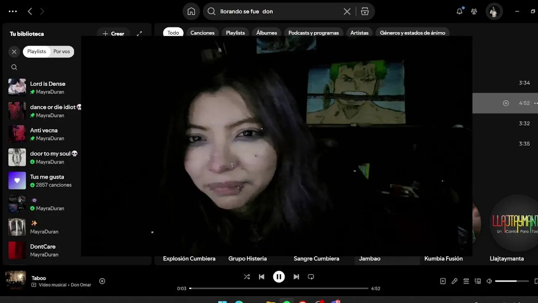
Task: Open Spotify in the taskbar
Action: pyautogui.click(x=287, y=301)
